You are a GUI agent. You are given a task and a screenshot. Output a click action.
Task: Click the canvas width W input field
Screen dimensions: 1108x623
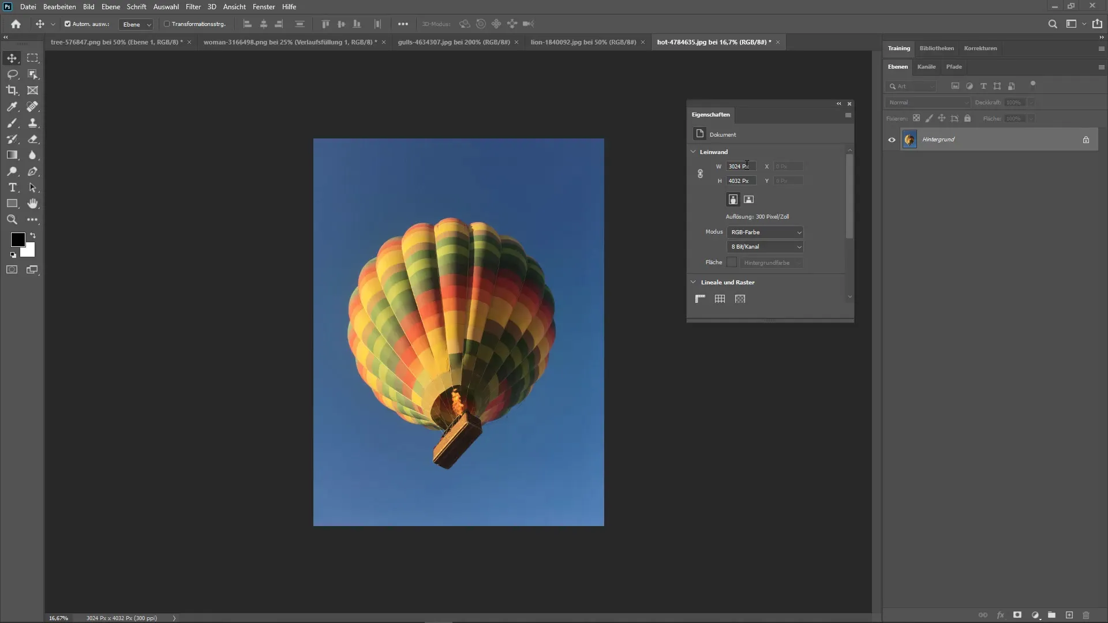(x=740, y=166)
